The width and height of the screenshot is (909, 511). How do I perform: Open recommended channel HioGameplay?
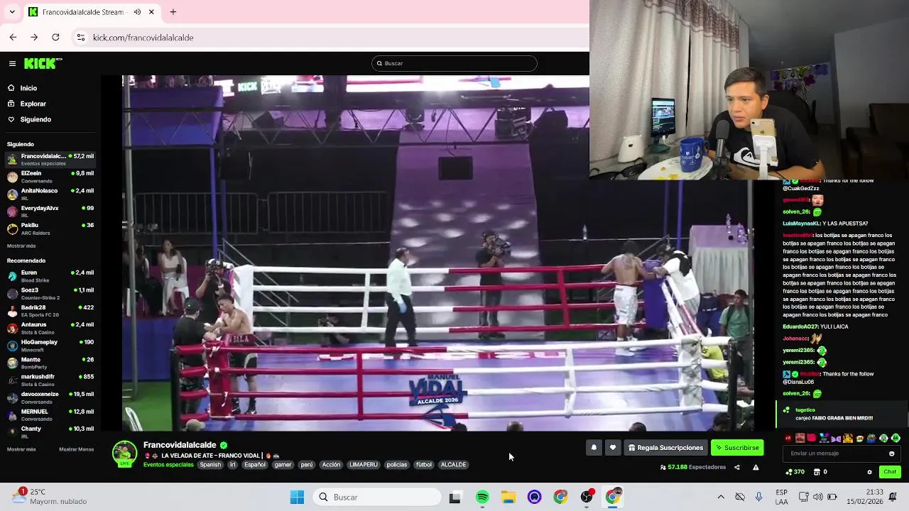point(50,346)
